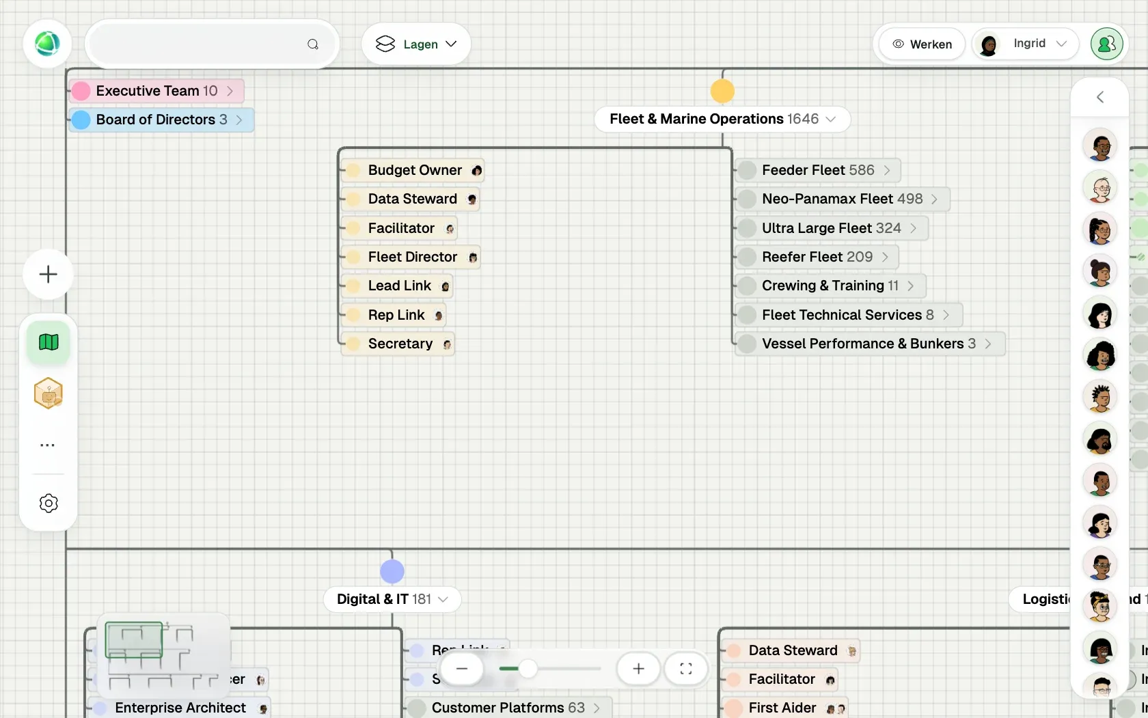Image resolution: width=1148 pixels, height=718 pixels.
Task: Click the search input field
Action: [x=212, y=44]
